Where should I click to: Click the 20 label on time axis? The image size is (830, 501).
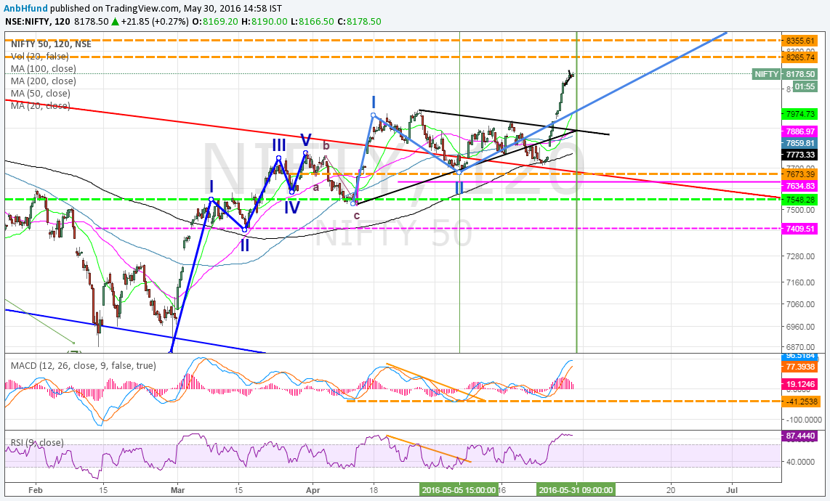672,490
